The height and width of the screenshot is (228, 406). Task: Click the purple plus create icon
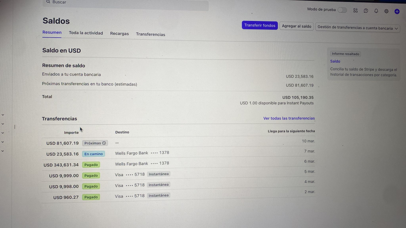click(397, 11)
